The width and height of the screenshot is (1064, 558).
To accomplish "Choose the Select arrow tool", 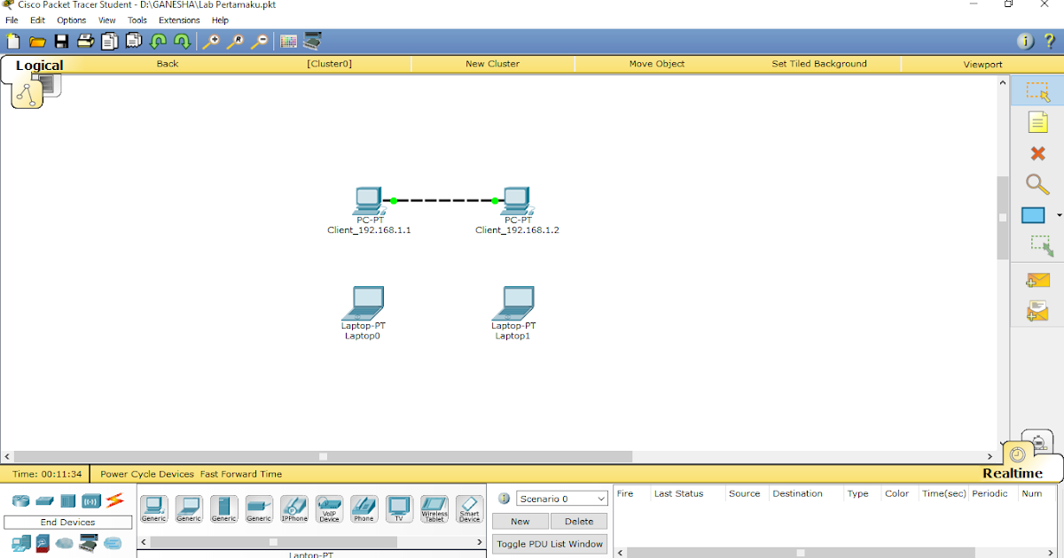I will 1037,89.
